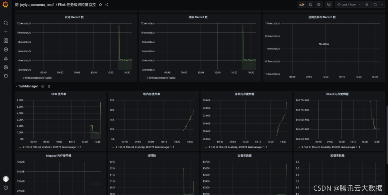Click the 343.714 MiB axis label
Image resolution: width=388 pixels, height=195 pixels.
pos(302,100)
